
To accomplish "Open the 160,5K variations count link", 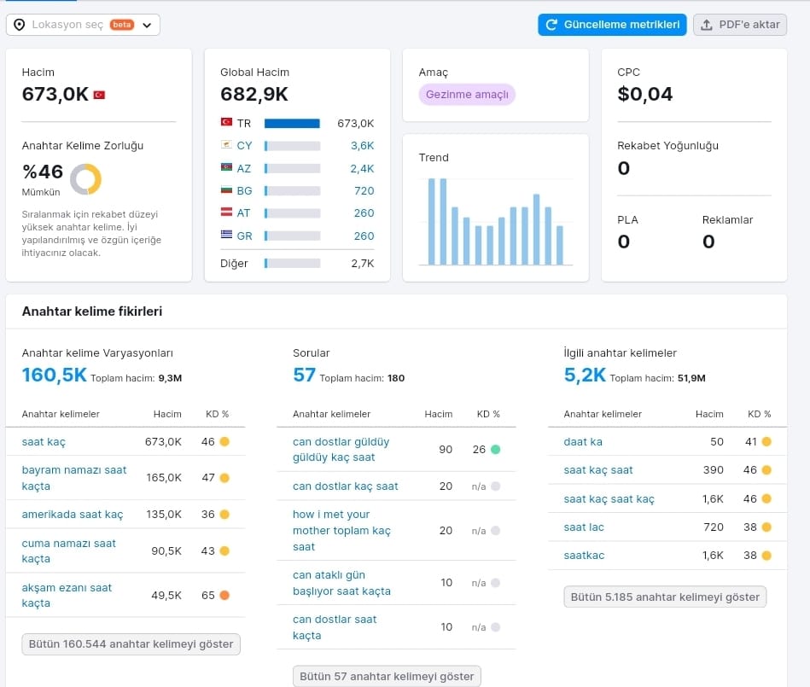I will pyautogui.click(x=55, y=375).
